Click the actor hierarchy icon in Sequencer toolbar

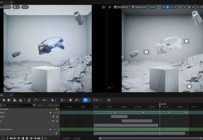point(29,100)
